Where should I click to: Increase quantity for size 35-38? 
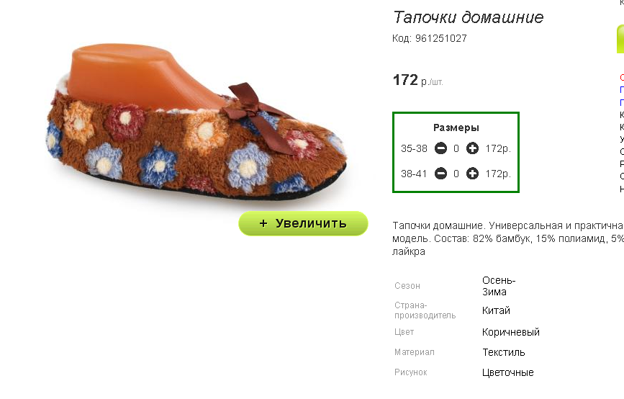click(472, 148)
